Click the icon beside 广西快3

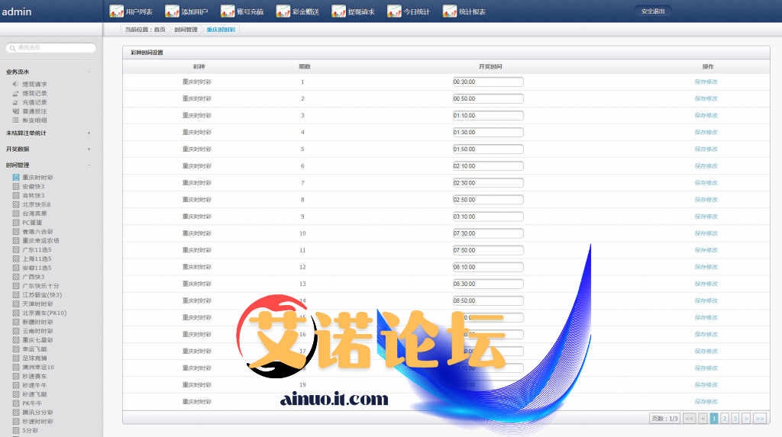[x=16, y=277]
